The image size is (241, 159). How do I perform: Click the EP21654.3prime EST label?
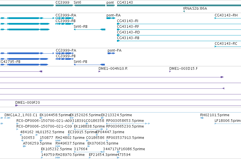click(103, 155)
